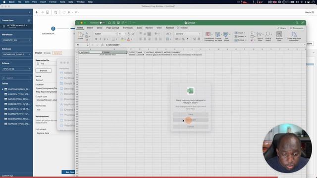The width and height of the screenshot is (317, 178).
Task: Open the Page Layout ribbon tab
Action: [x=112, y=28]
